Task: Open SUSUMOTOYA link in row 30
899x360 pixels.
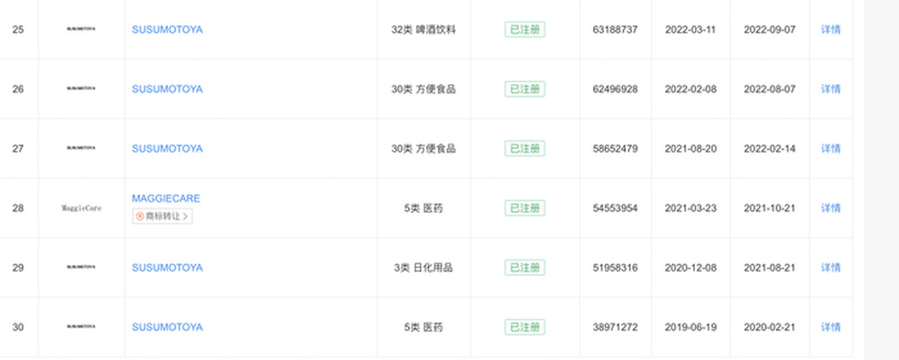Action: pos(167,327)
